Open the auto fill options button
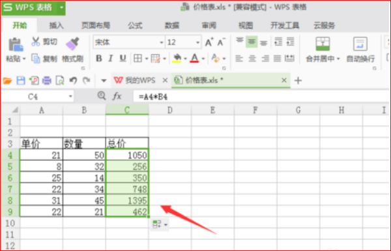Image resolution: width=391 pixels, height=251 pixels. (160, 224)
